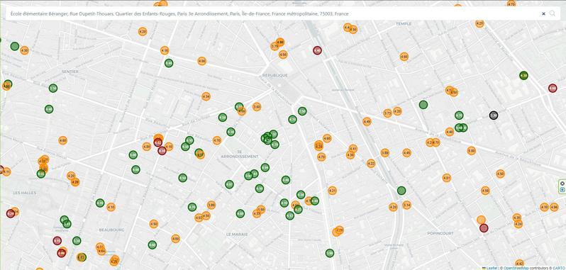Open the Leaflet attribution link

click(491, 268)
